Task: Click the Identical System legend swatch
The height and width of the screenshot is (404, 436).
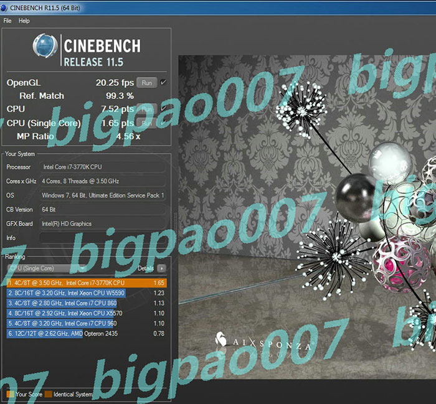Action: (49, 394)
